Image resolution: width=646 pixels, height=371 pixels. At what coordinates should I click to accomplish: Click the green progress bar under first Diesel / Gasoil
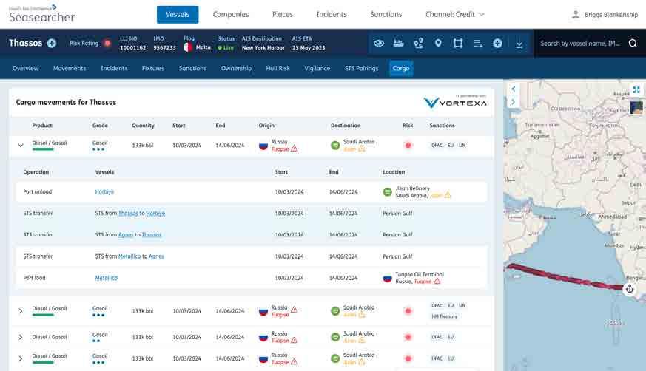pyautogui.click(x=43, y=149)
